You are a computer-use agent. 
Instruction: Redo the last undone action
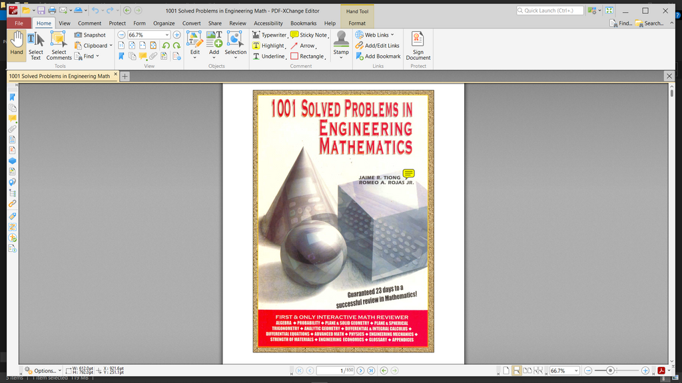tap(110, 11)
